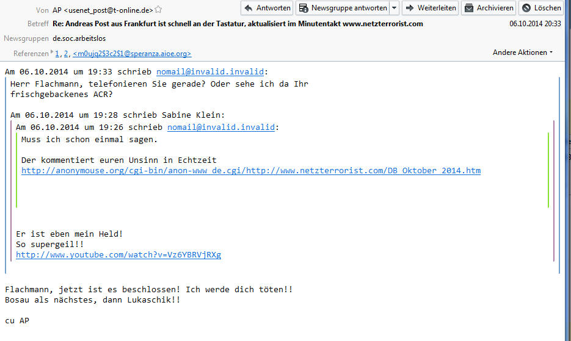The width and height of the screenshot is (571, 341).
Task: Open reference link 1
Action: pyautogui.click(x=57, y=54)
